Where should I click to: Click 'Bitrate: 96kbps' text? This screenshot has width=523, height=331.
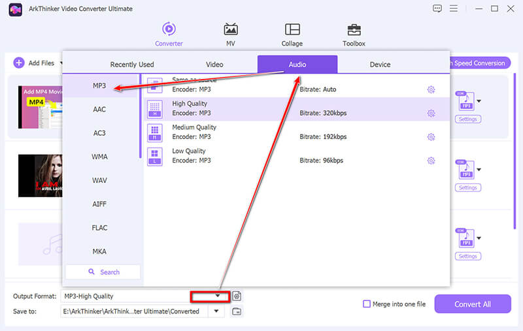click(321, 161)
